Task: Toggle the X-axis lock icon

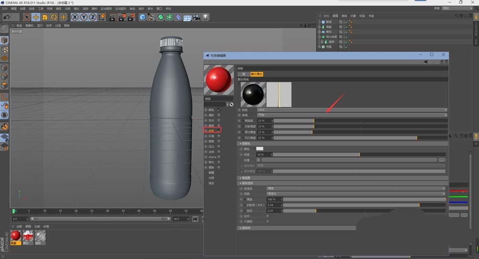Action: click(75, 17)
